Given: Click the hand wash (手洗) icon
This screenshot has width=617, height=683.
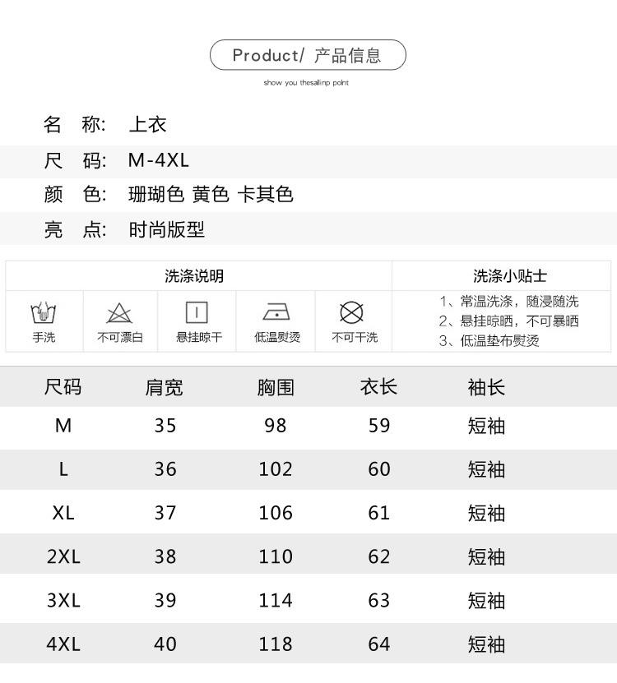Looking at the screenshot, I should tap(44, 314).
